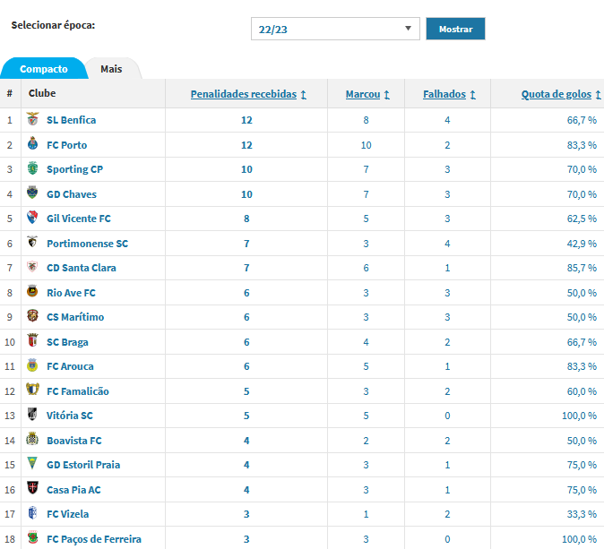604x549 pixels.
Task: Click the SC Braga club crest
Action: pyautogui.click(x=33, y=340)
